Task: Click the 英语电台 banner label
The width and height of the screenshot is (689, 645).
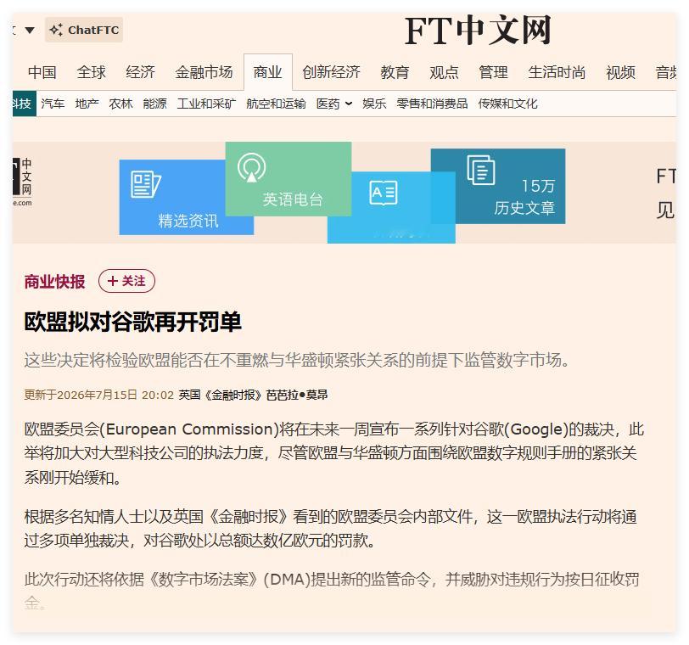Action: 293,199
